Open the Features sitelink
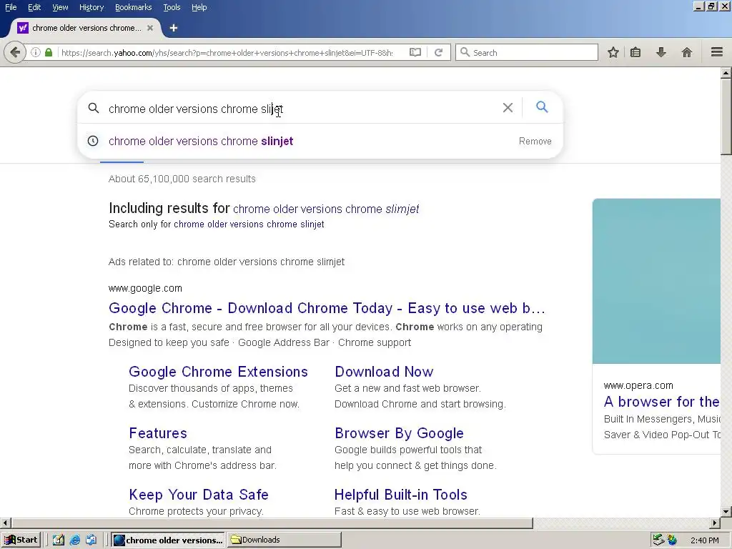 click(x=158, y=433)
